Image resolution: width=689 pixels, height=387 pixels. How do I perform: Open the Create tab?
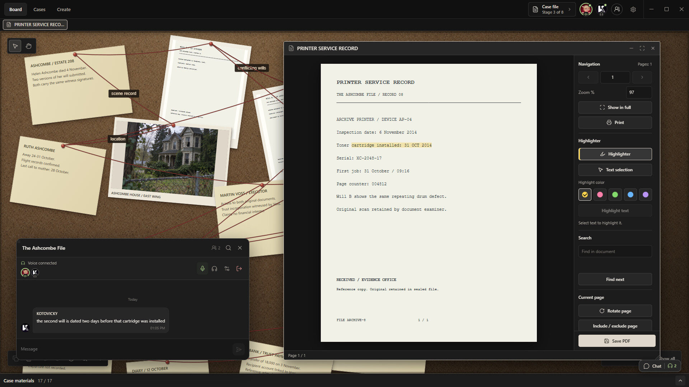coord(64,9)
